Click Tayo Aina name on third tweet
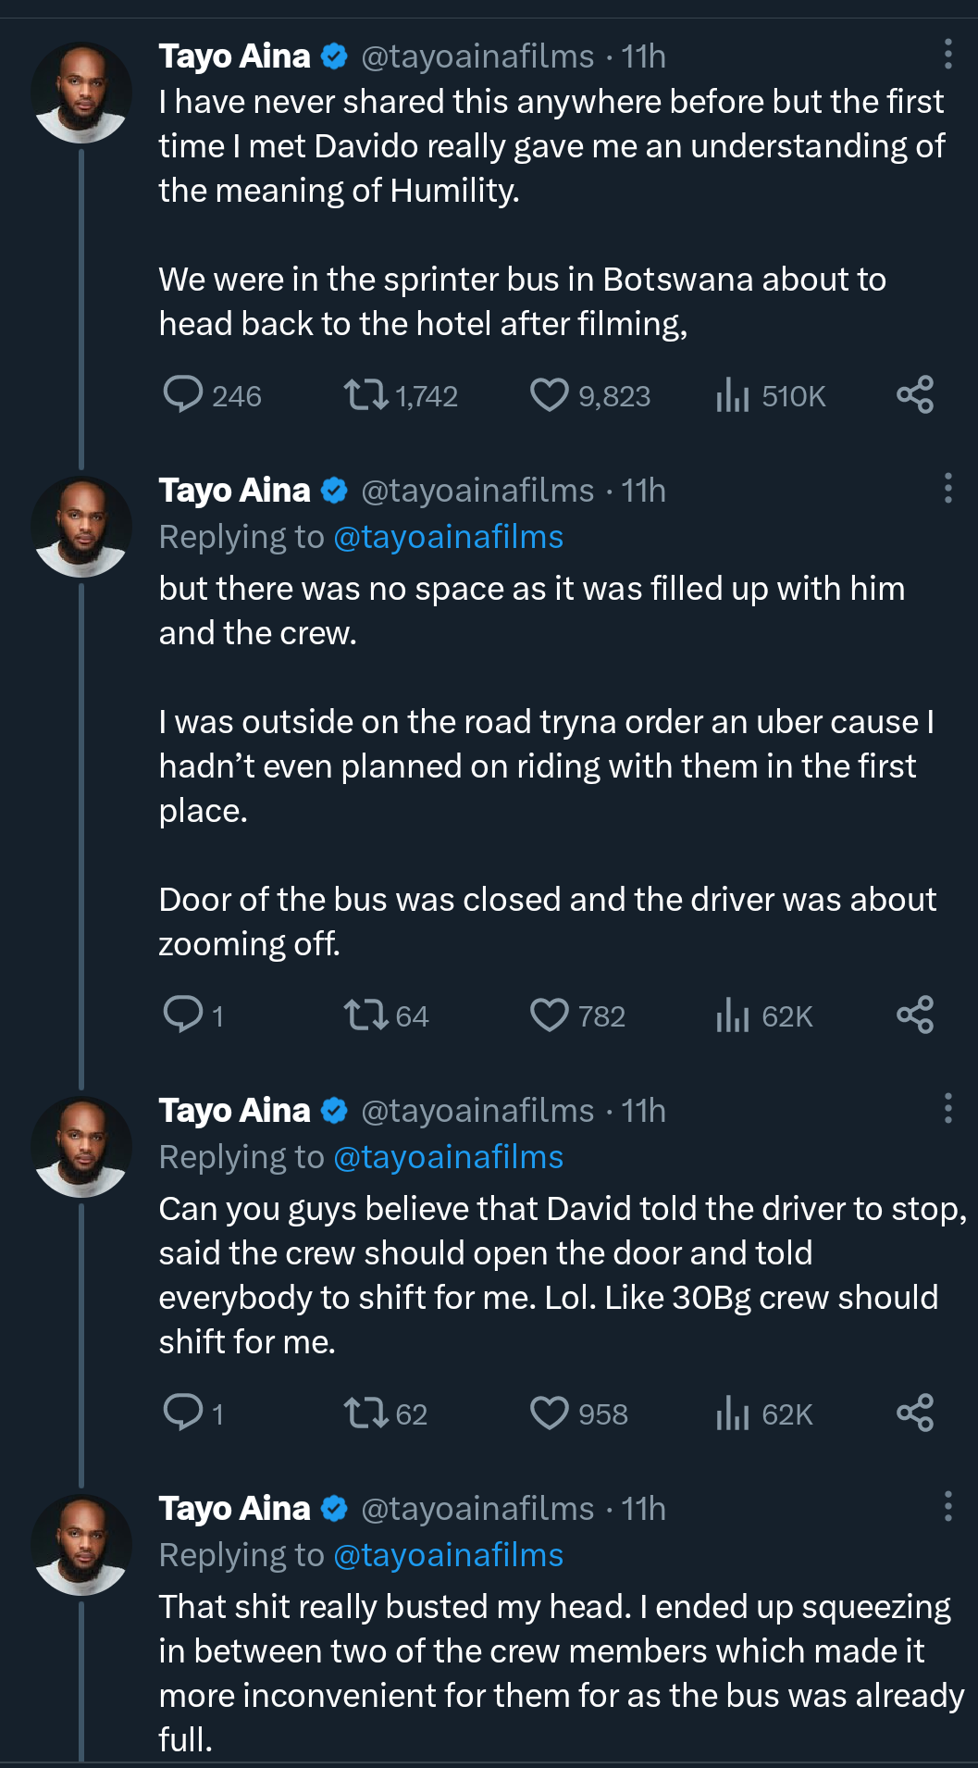 tap(234, 1111)
